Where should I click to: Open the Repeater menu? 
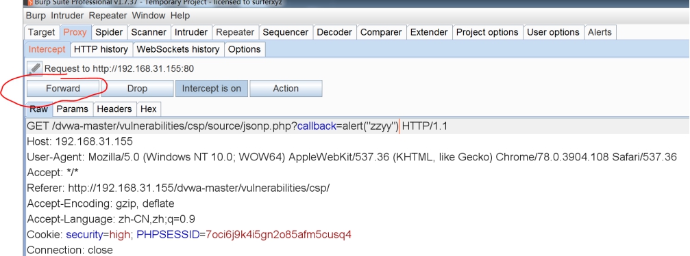click(x=108, y=15)
